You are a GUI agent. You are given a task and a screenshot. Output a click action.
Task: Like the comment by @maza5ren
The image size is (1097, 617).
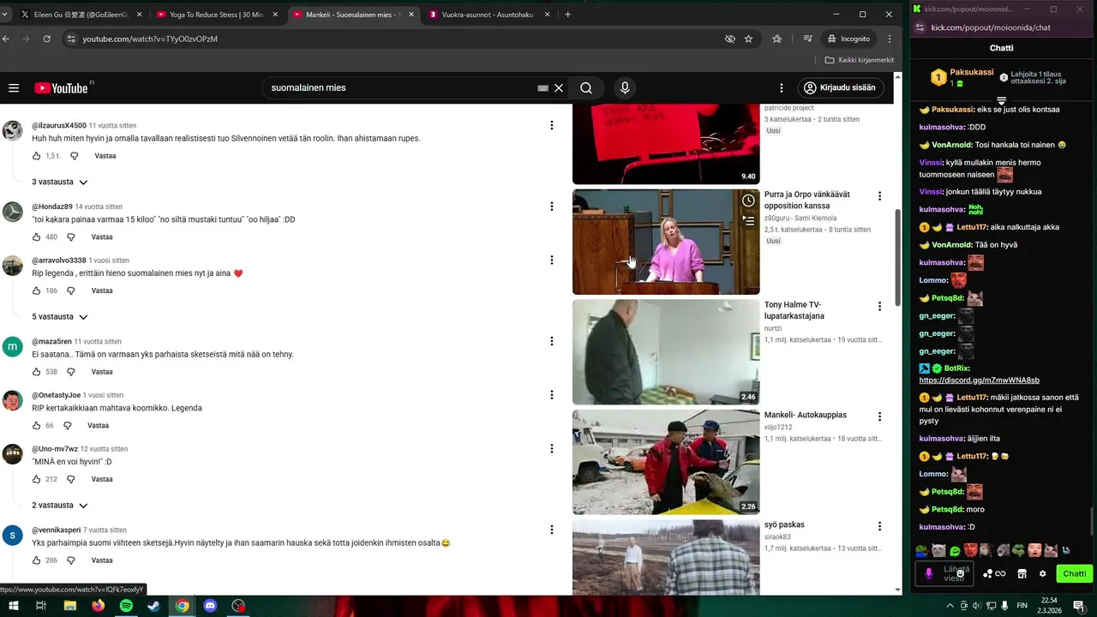tap(36, 372)
